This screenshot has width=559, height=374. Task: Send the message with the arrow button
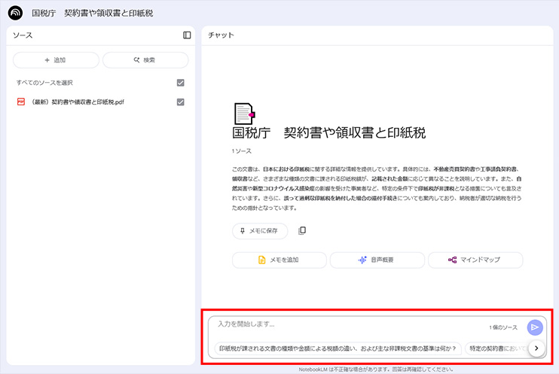tap(535, 327)
